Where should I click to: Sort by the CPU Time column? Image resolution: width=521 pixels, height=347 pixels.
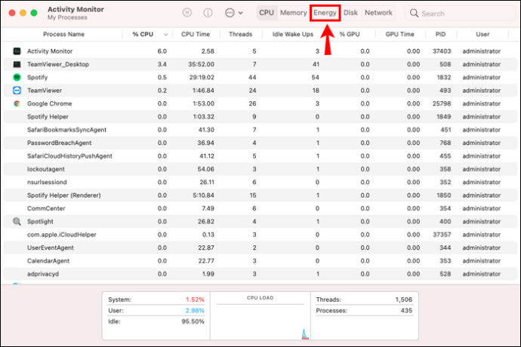[x=196, y=34]
